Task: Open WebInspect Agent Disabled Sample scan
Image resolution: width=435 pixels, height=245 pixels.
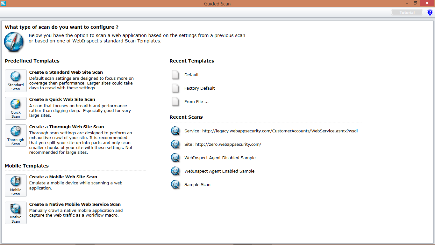Action: pyautogui.click(x=220, y=158)
